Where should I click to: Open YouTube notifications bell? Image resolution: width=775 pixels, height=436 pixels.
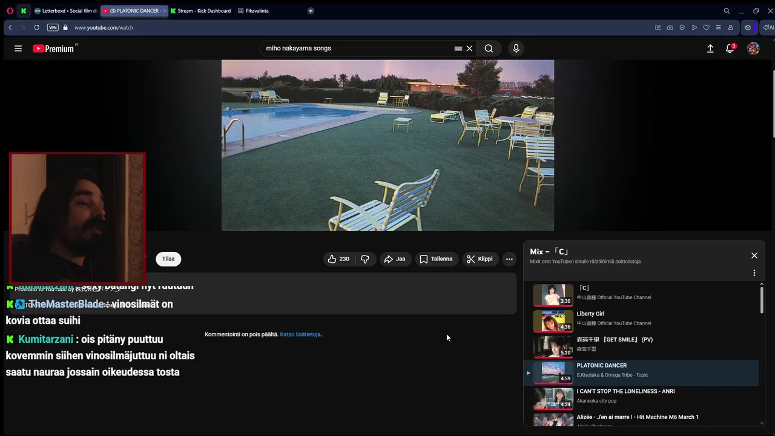point(730,48)
